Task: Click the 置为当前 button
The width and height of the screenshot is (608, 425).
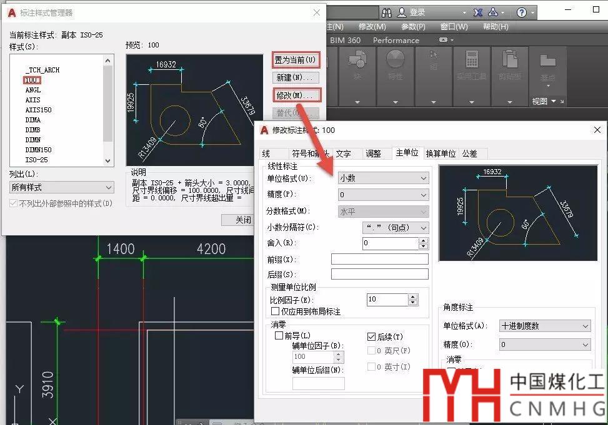Action: (x=297, y=61)
